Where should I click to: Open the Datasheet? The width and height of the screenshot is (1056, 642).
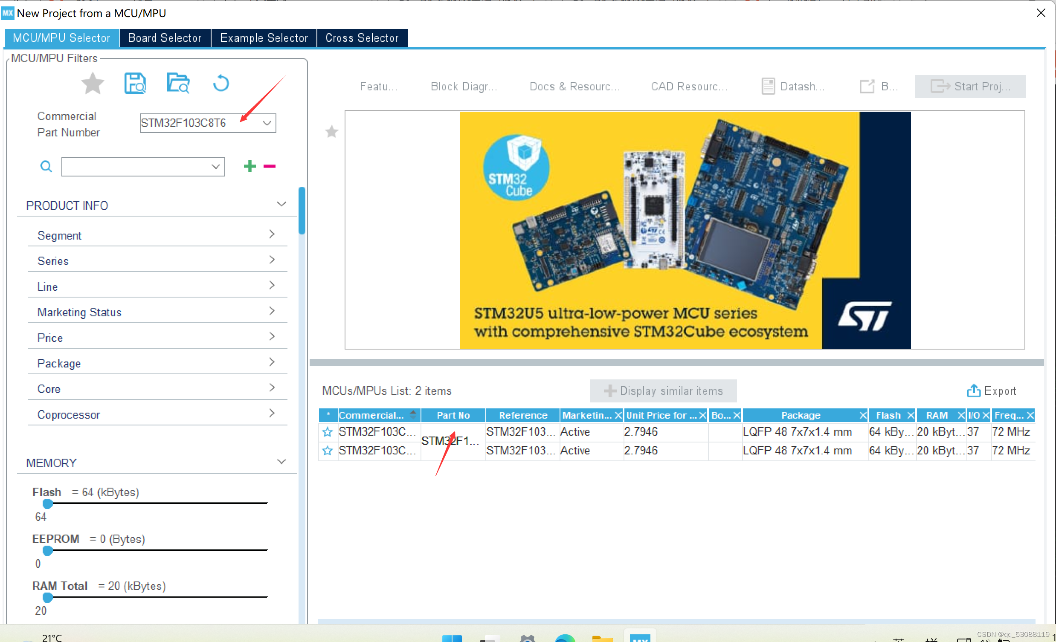click(x=793, y=86)
